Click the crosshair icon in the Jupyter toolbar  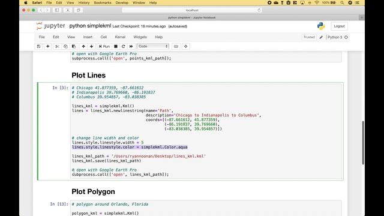click(x=185, y=46)
